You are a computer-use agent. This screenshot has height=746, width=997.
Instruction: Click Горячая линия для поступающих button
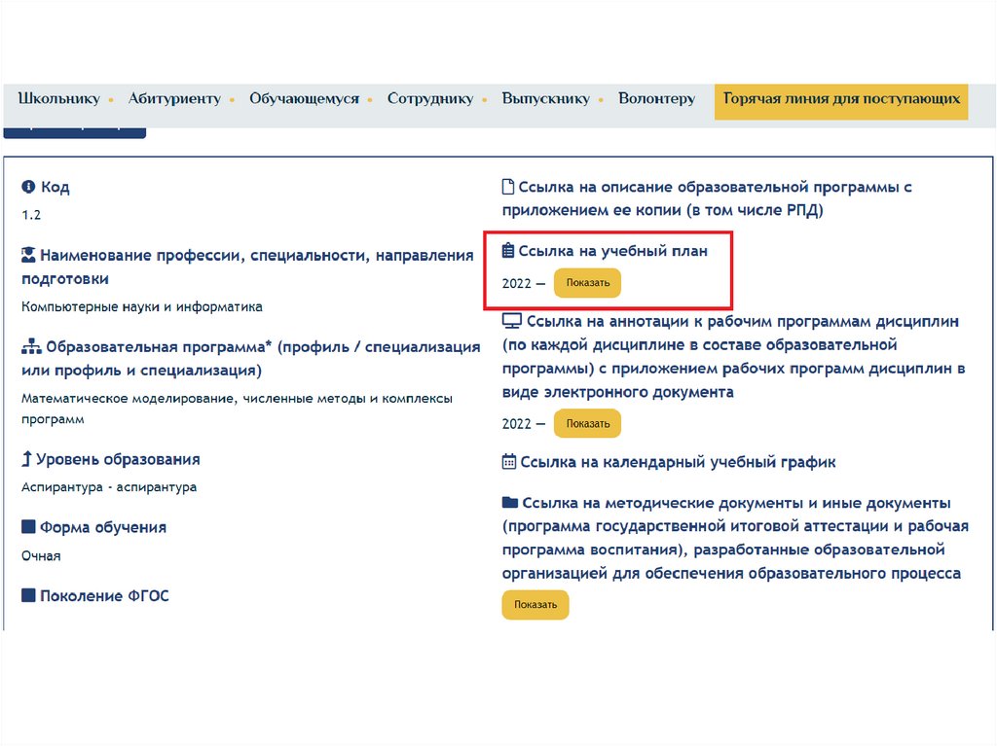click(841, 101)
